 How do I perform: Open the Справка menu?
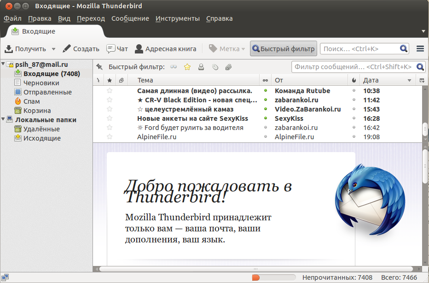[219, 18]
